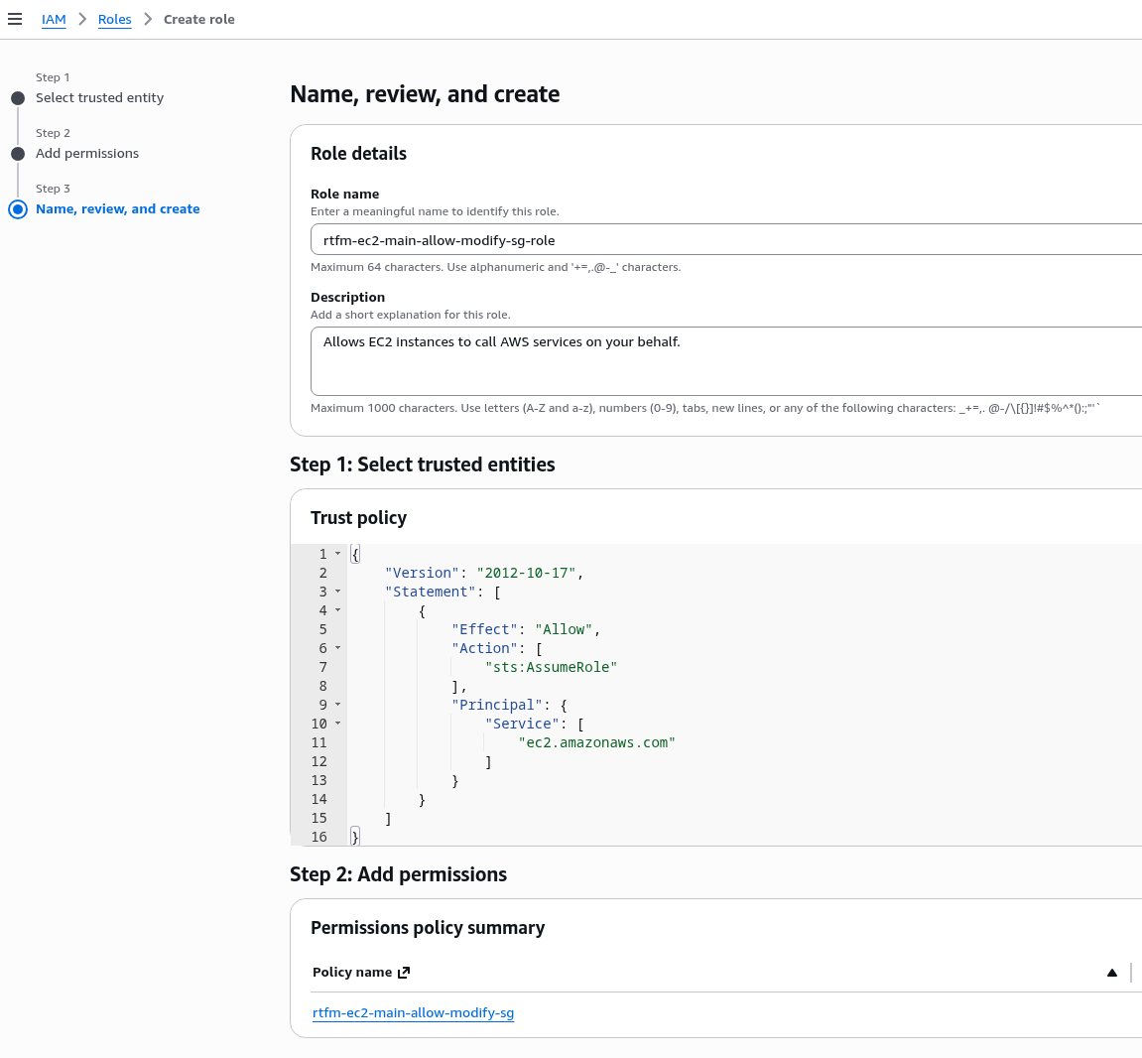Select the active Step 3 radio indicator
This screenshot has width=1142, height=1058.
pos(18,209)
